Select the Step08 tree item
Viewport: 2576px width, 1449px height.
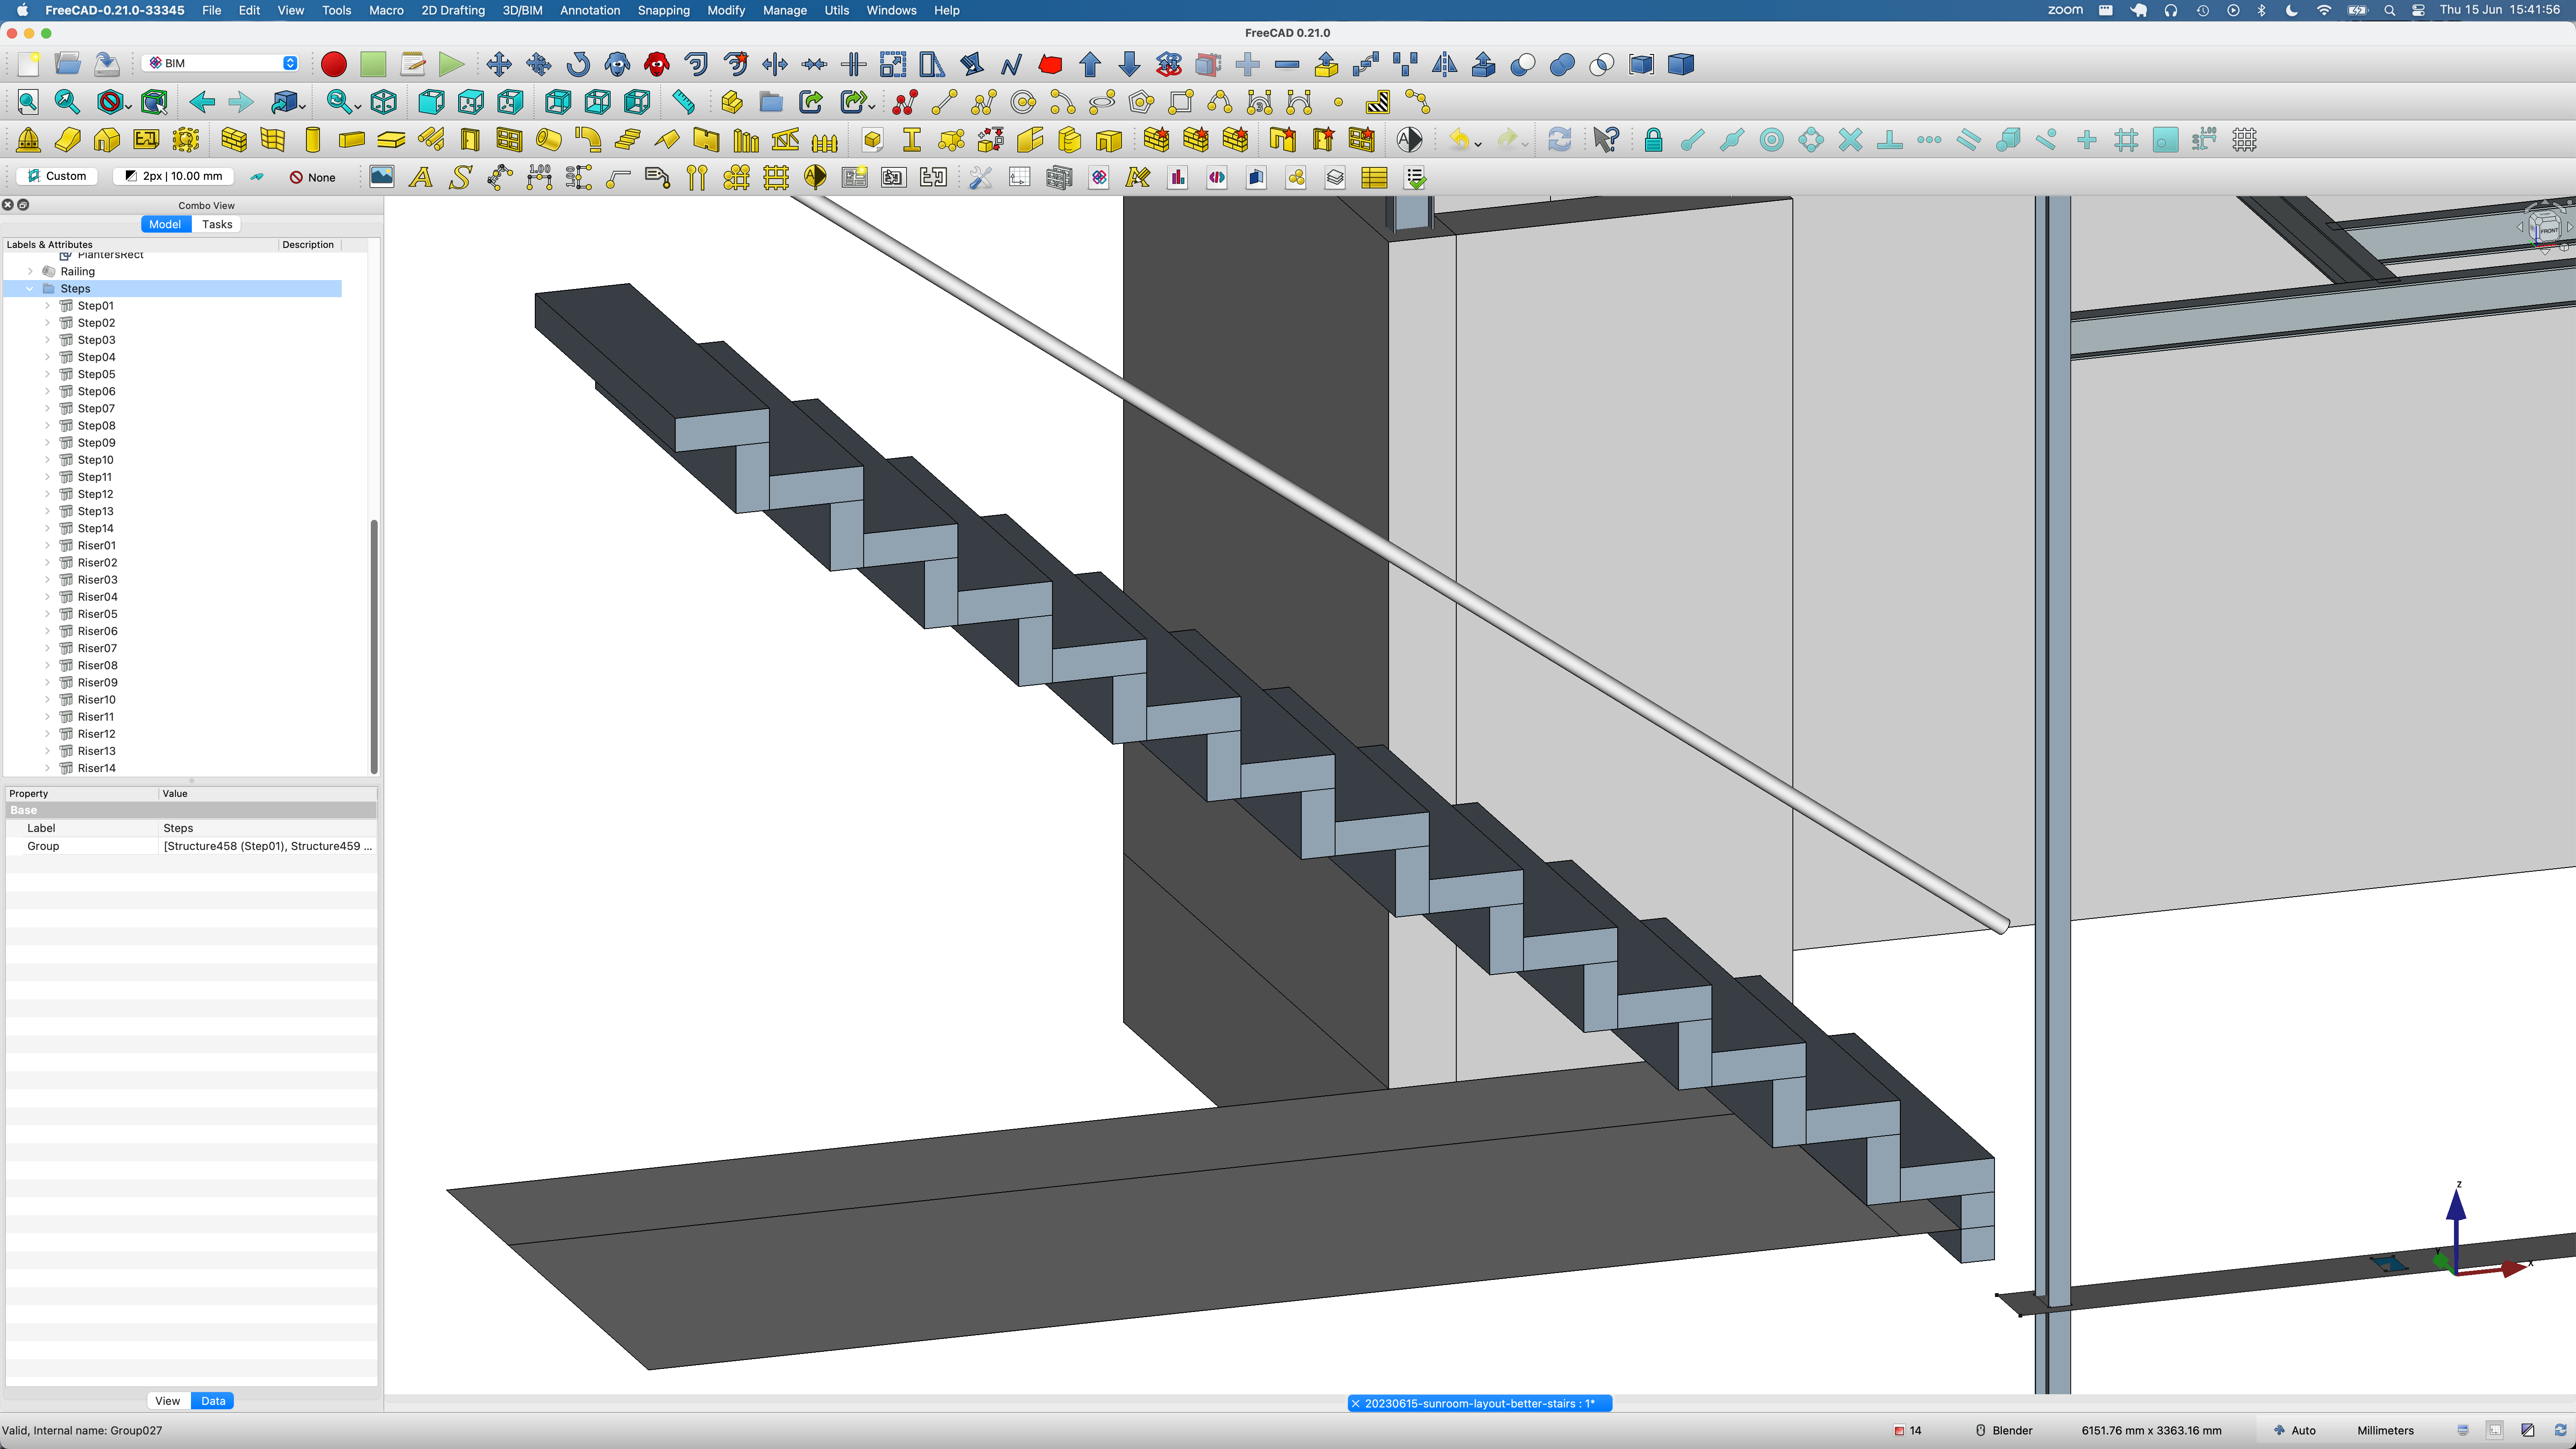click(x=96, y=426)
